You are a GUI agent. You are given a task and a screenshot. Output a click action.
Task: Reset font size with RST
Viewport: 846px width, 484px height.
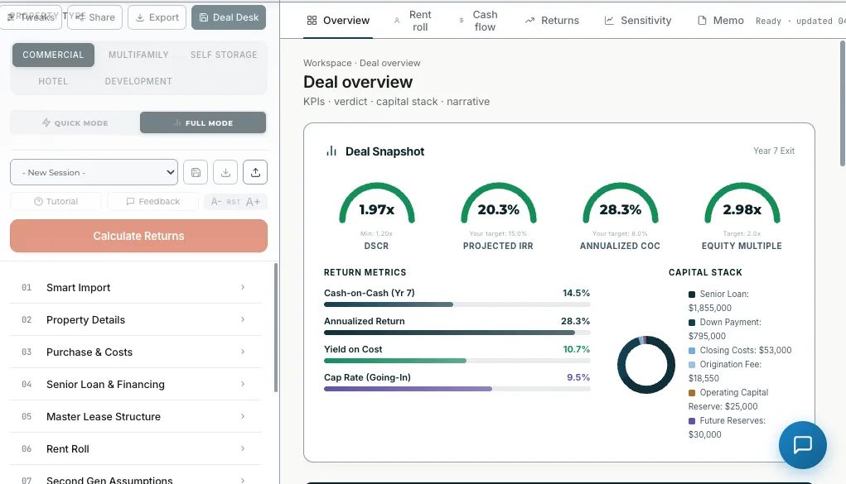[x=234, y=202]
